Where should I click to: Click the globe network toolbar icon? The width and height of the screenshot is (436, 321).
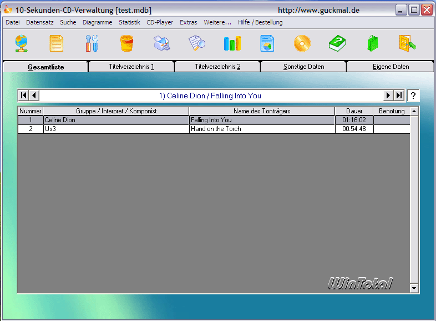click(x=22, y=43)
